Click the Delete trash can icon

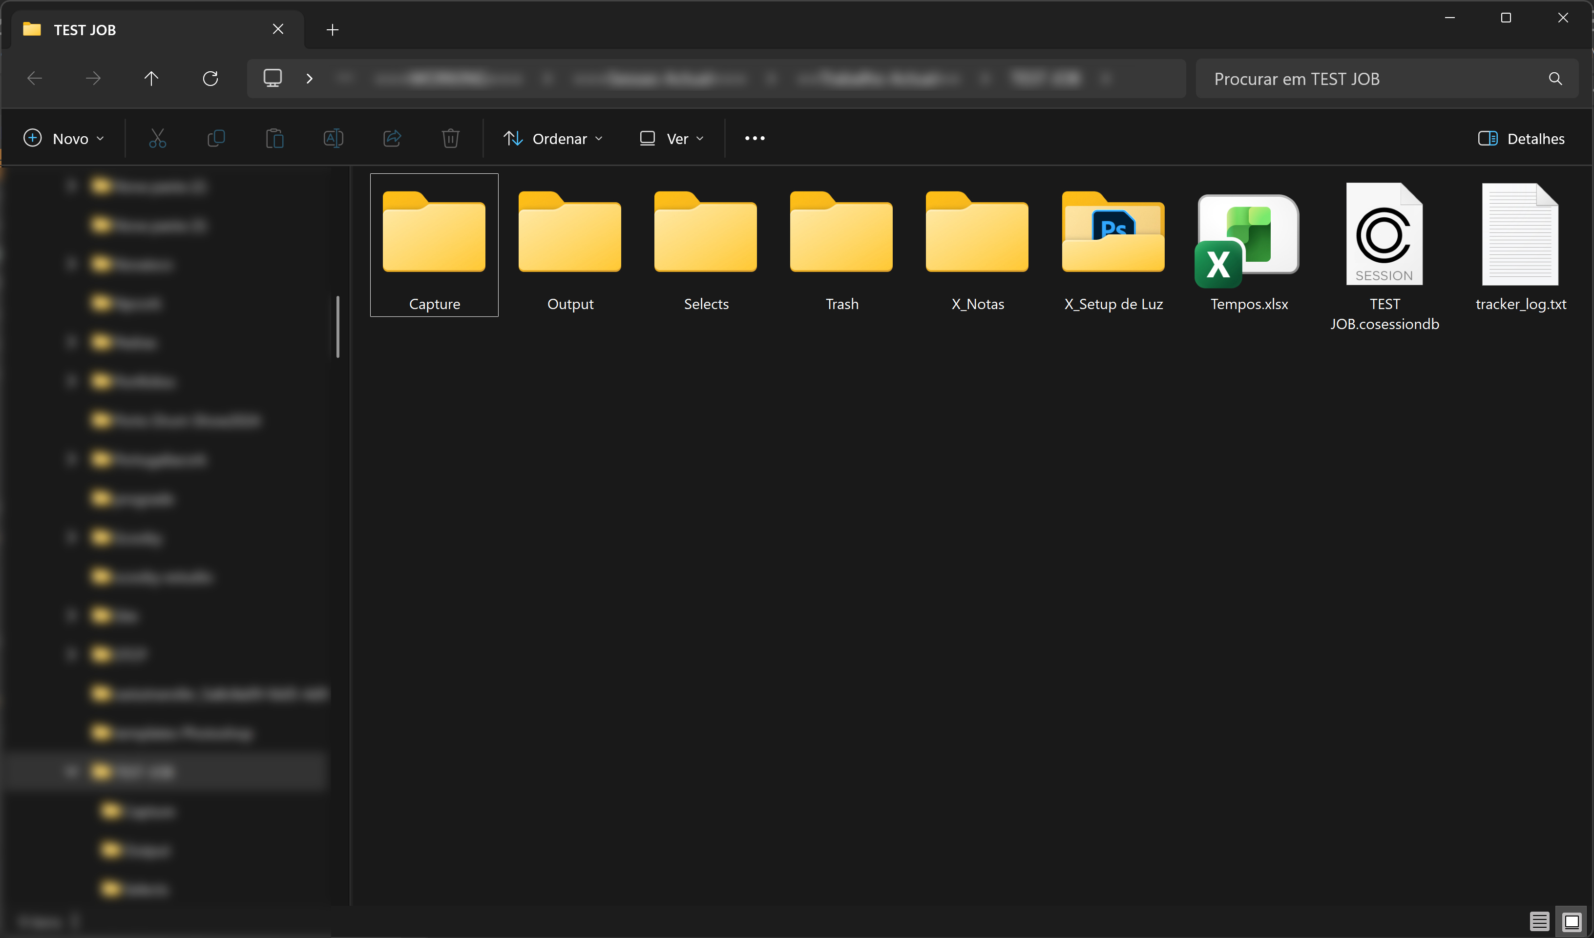click(x=450, y=138)
